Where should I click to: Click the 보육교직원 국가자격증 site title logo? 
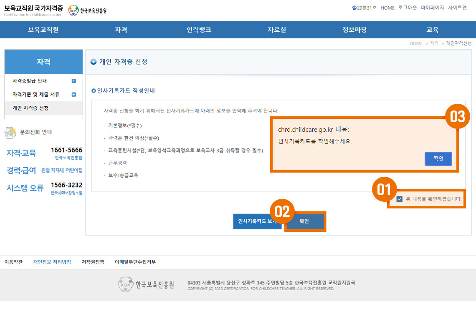33,10
